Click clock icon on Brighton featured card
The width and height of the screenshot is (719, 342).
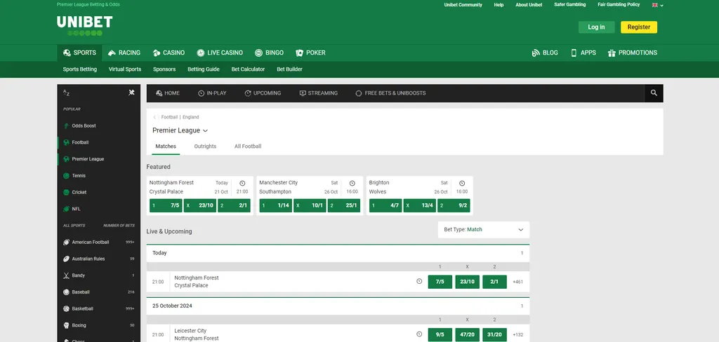[462, 183]
